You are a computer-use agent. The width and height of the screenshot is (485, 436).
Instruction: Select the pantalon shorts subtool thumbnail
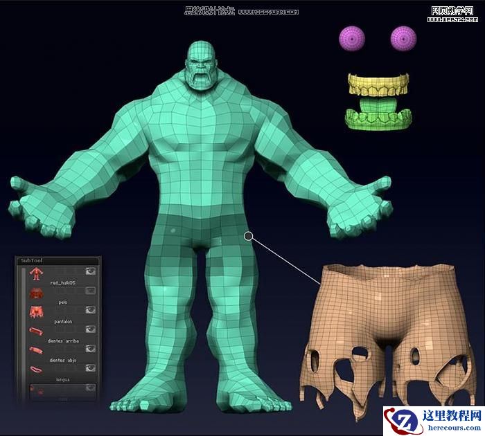37,312
